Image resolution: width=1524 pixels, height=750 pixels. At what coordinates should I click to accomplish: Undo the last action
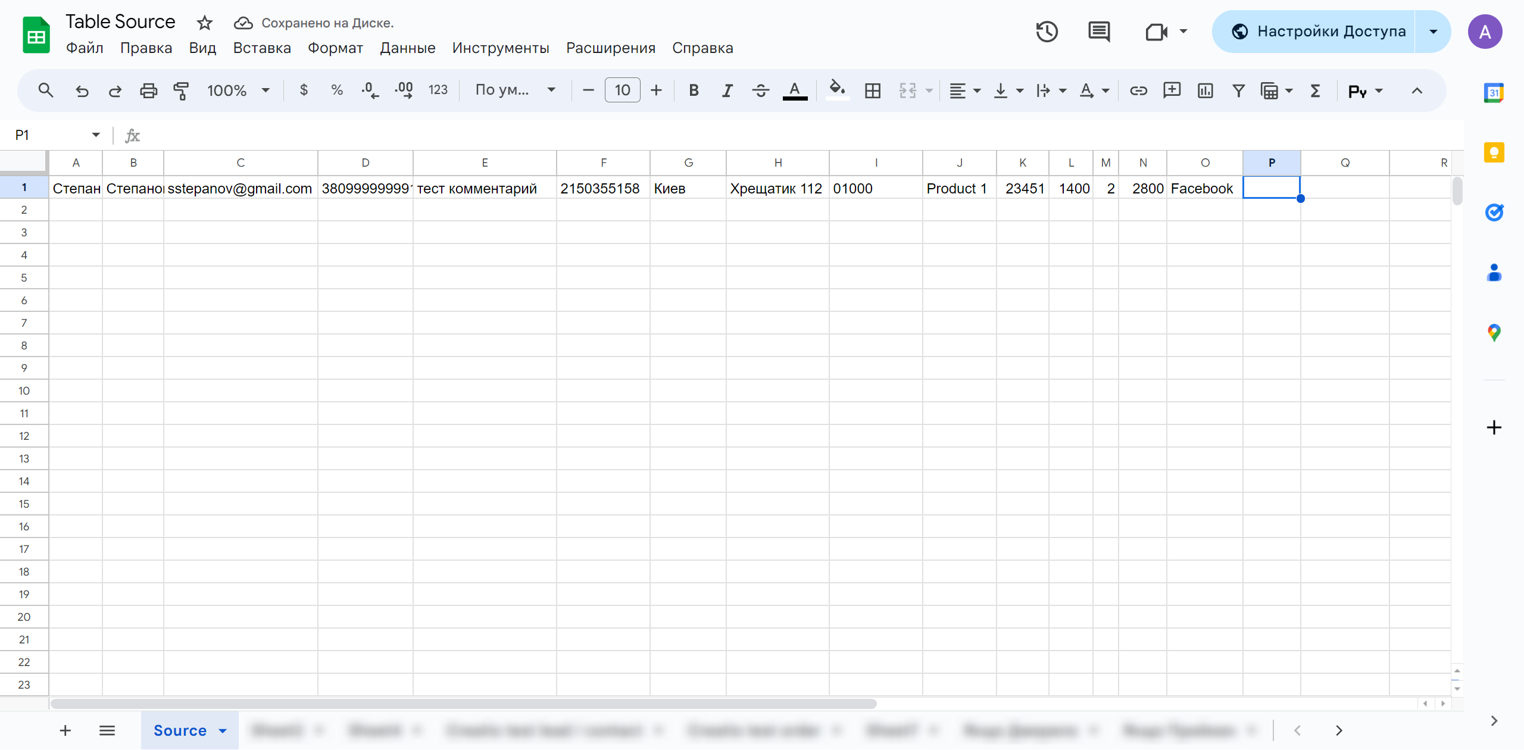pos(82,90)
